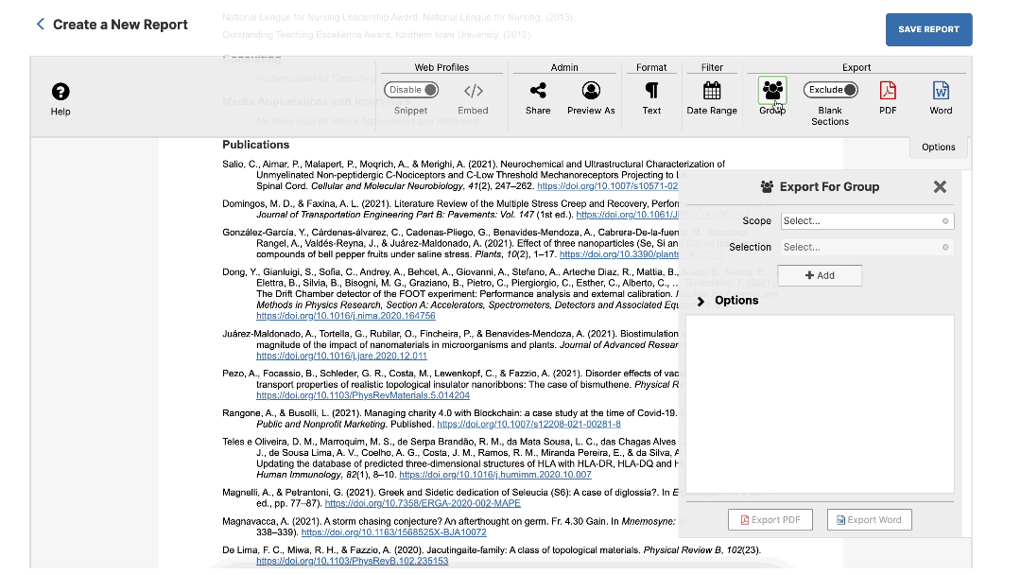This screenshot has height=575, width=1021.
Task: Open the ERGA-2020-002-MAPE DOI link
Action: 423,503
